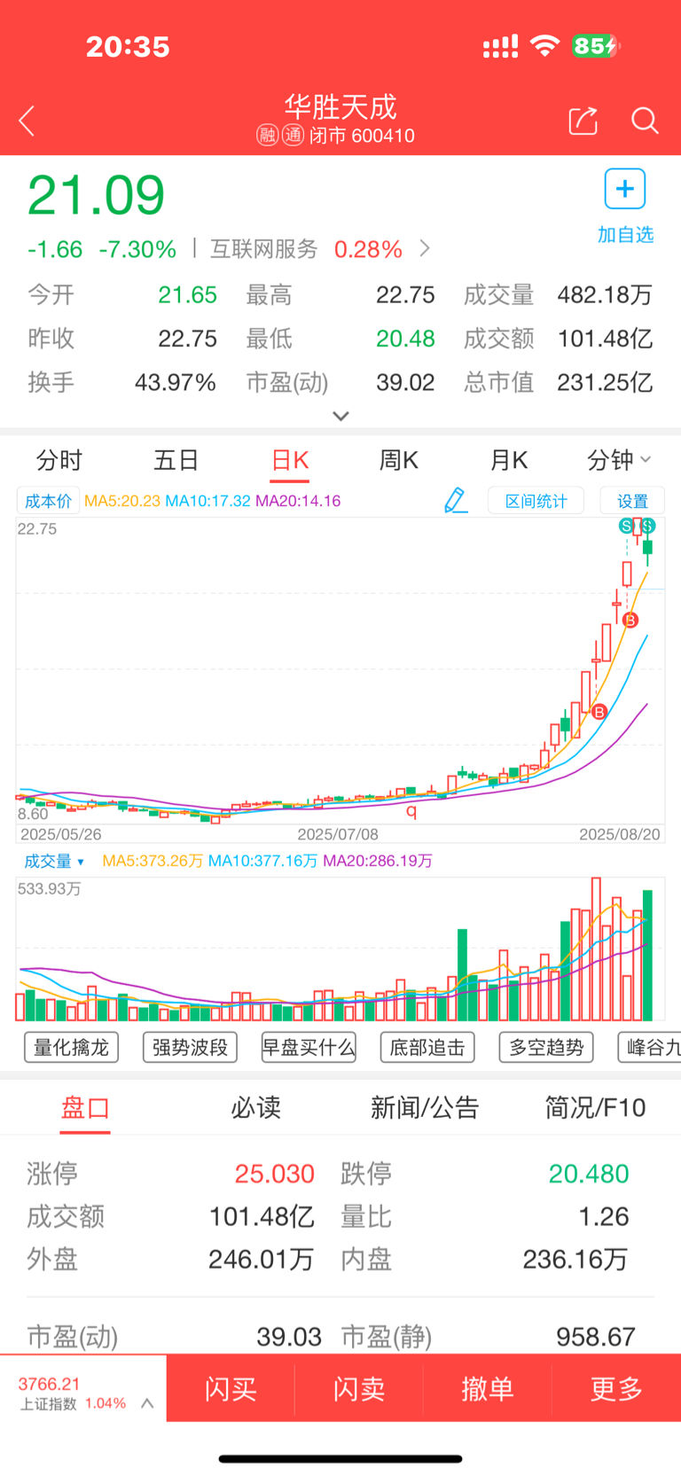Toggle the 成本价 cost line button

point(48,501)
